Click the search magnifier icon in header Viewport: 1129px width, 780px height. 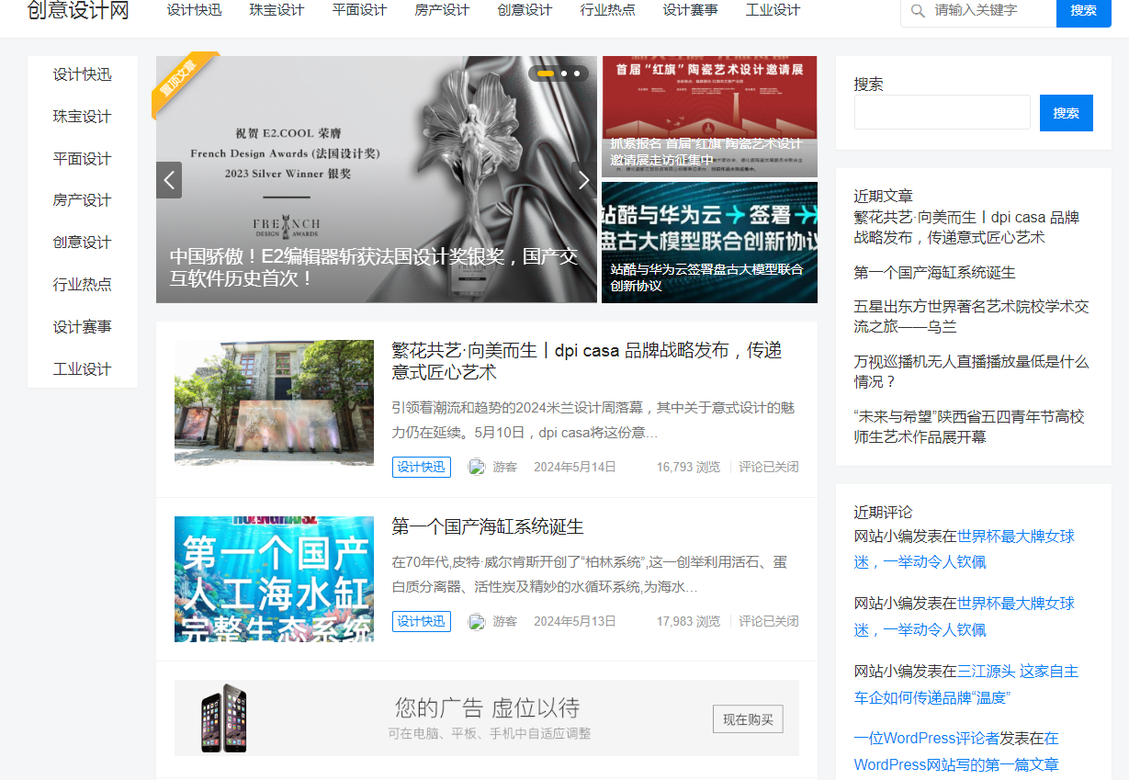[x=917, y=11]
